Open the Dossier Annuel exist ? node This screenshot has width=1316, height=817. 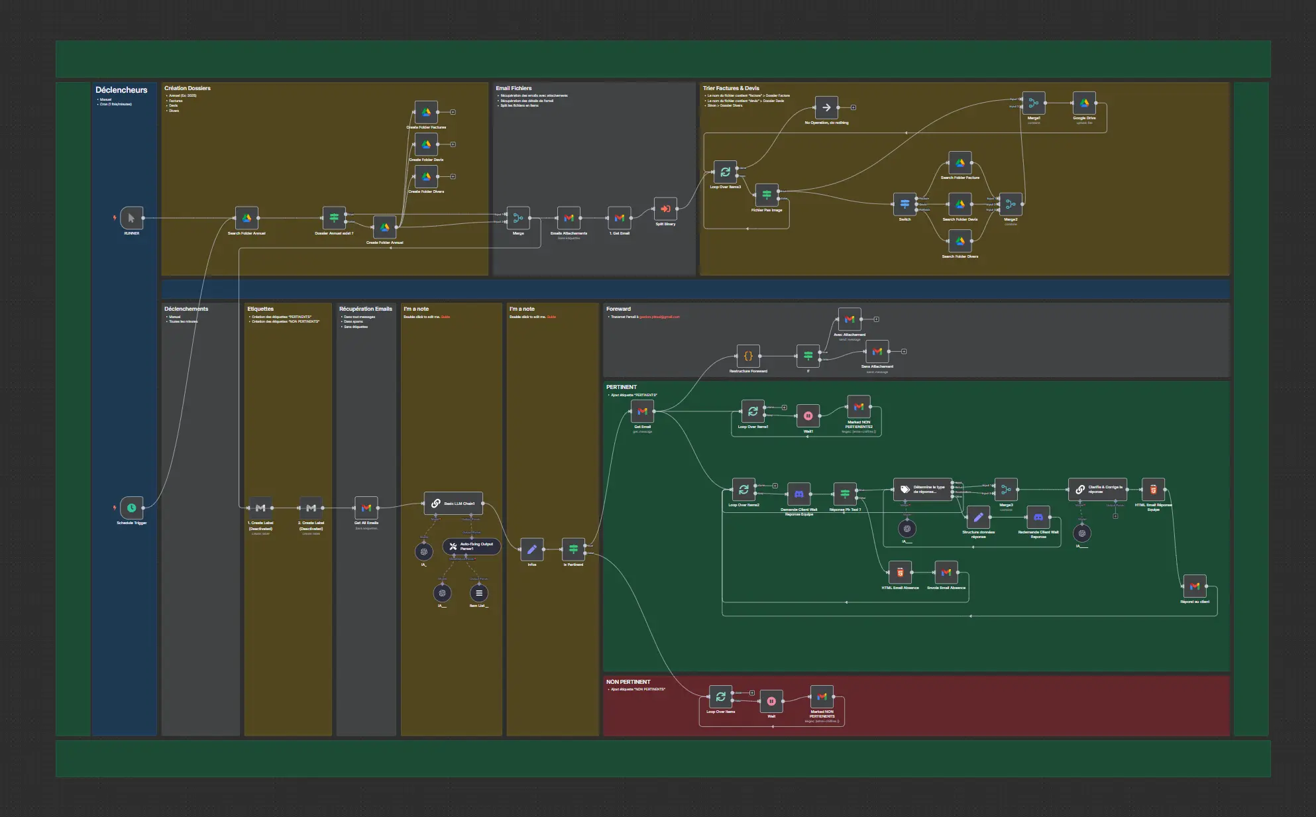tap(334, 217)
